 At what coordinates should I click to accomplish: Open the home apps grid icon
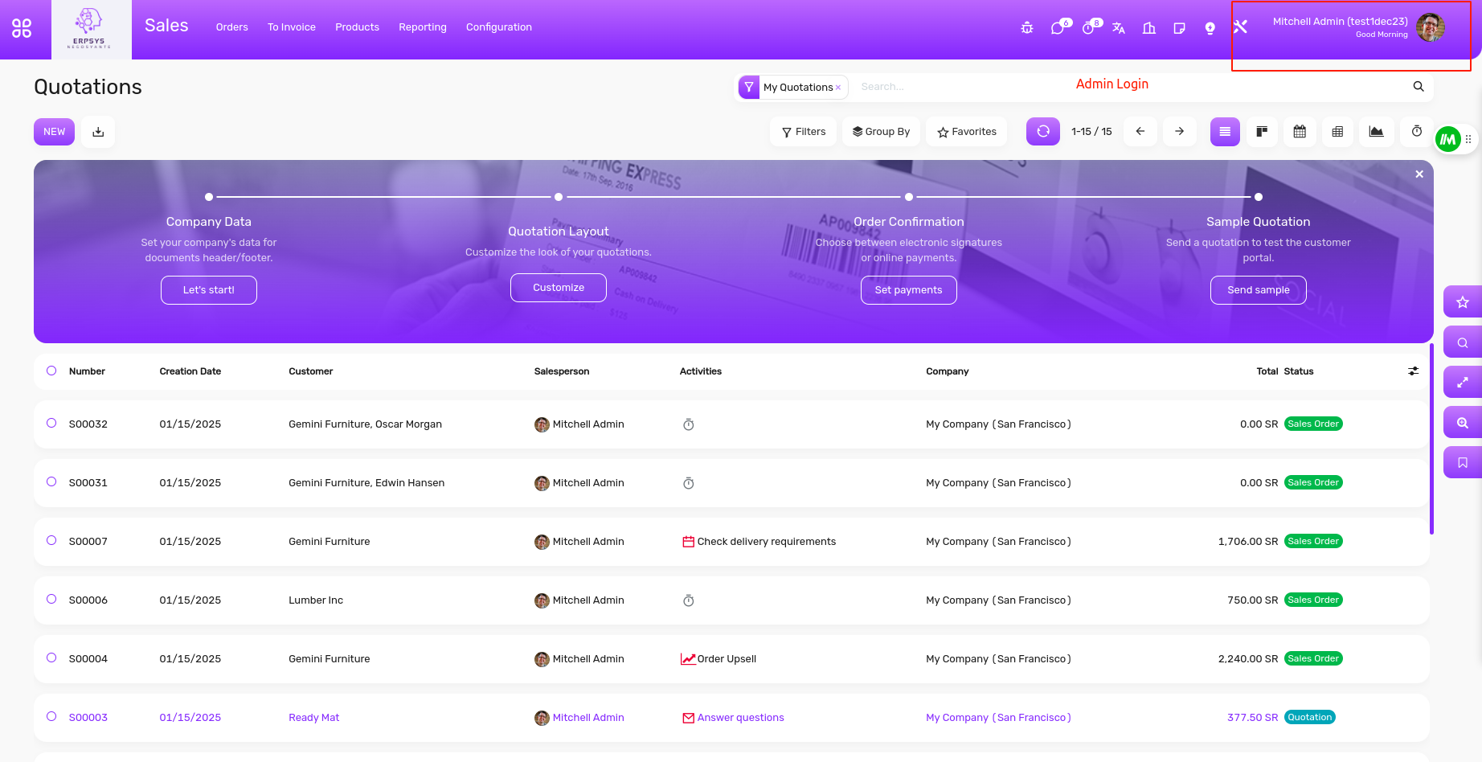(22, 28)
